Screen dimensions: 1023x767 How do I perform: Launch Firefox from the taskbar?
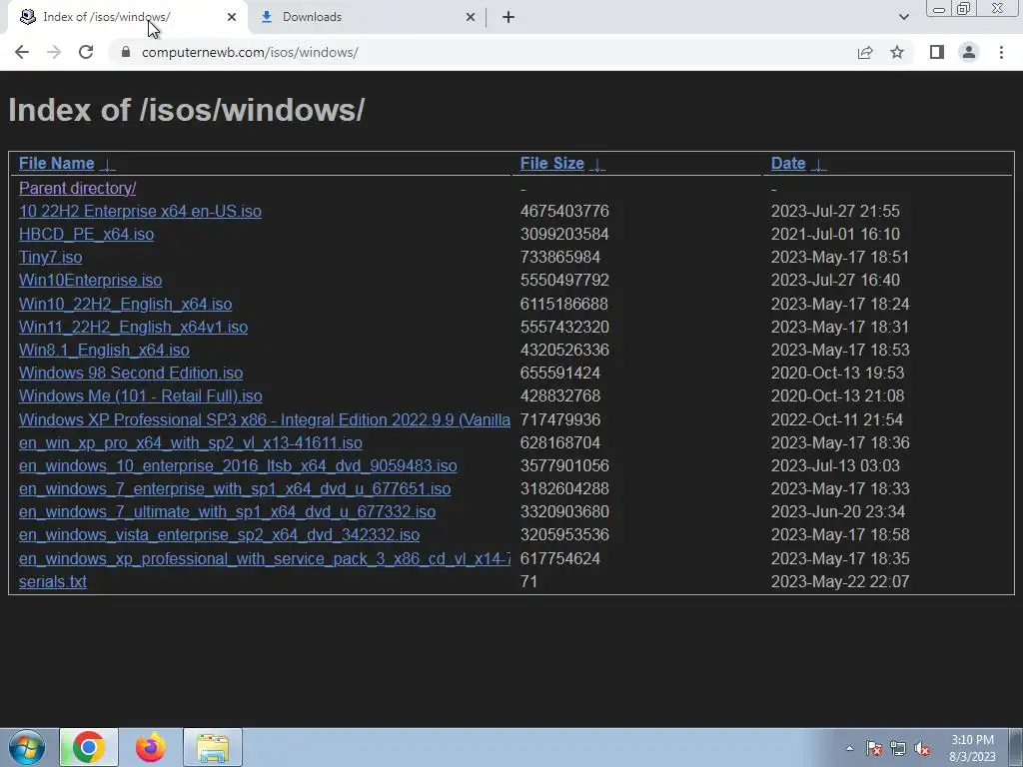click(151, 747)
